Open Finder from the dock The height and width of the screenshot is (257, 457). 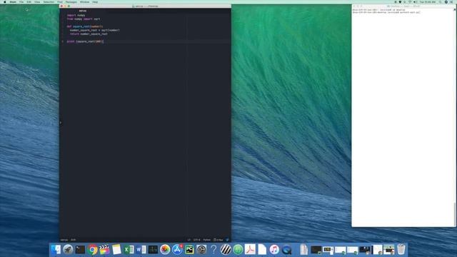[x=56, y=250]
